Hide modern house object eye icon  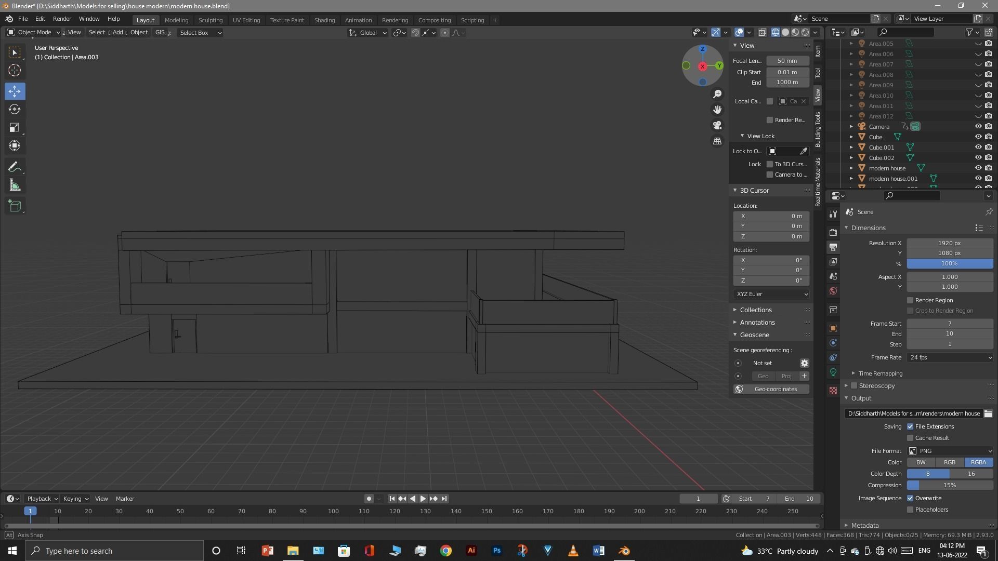tap(978, 168)
